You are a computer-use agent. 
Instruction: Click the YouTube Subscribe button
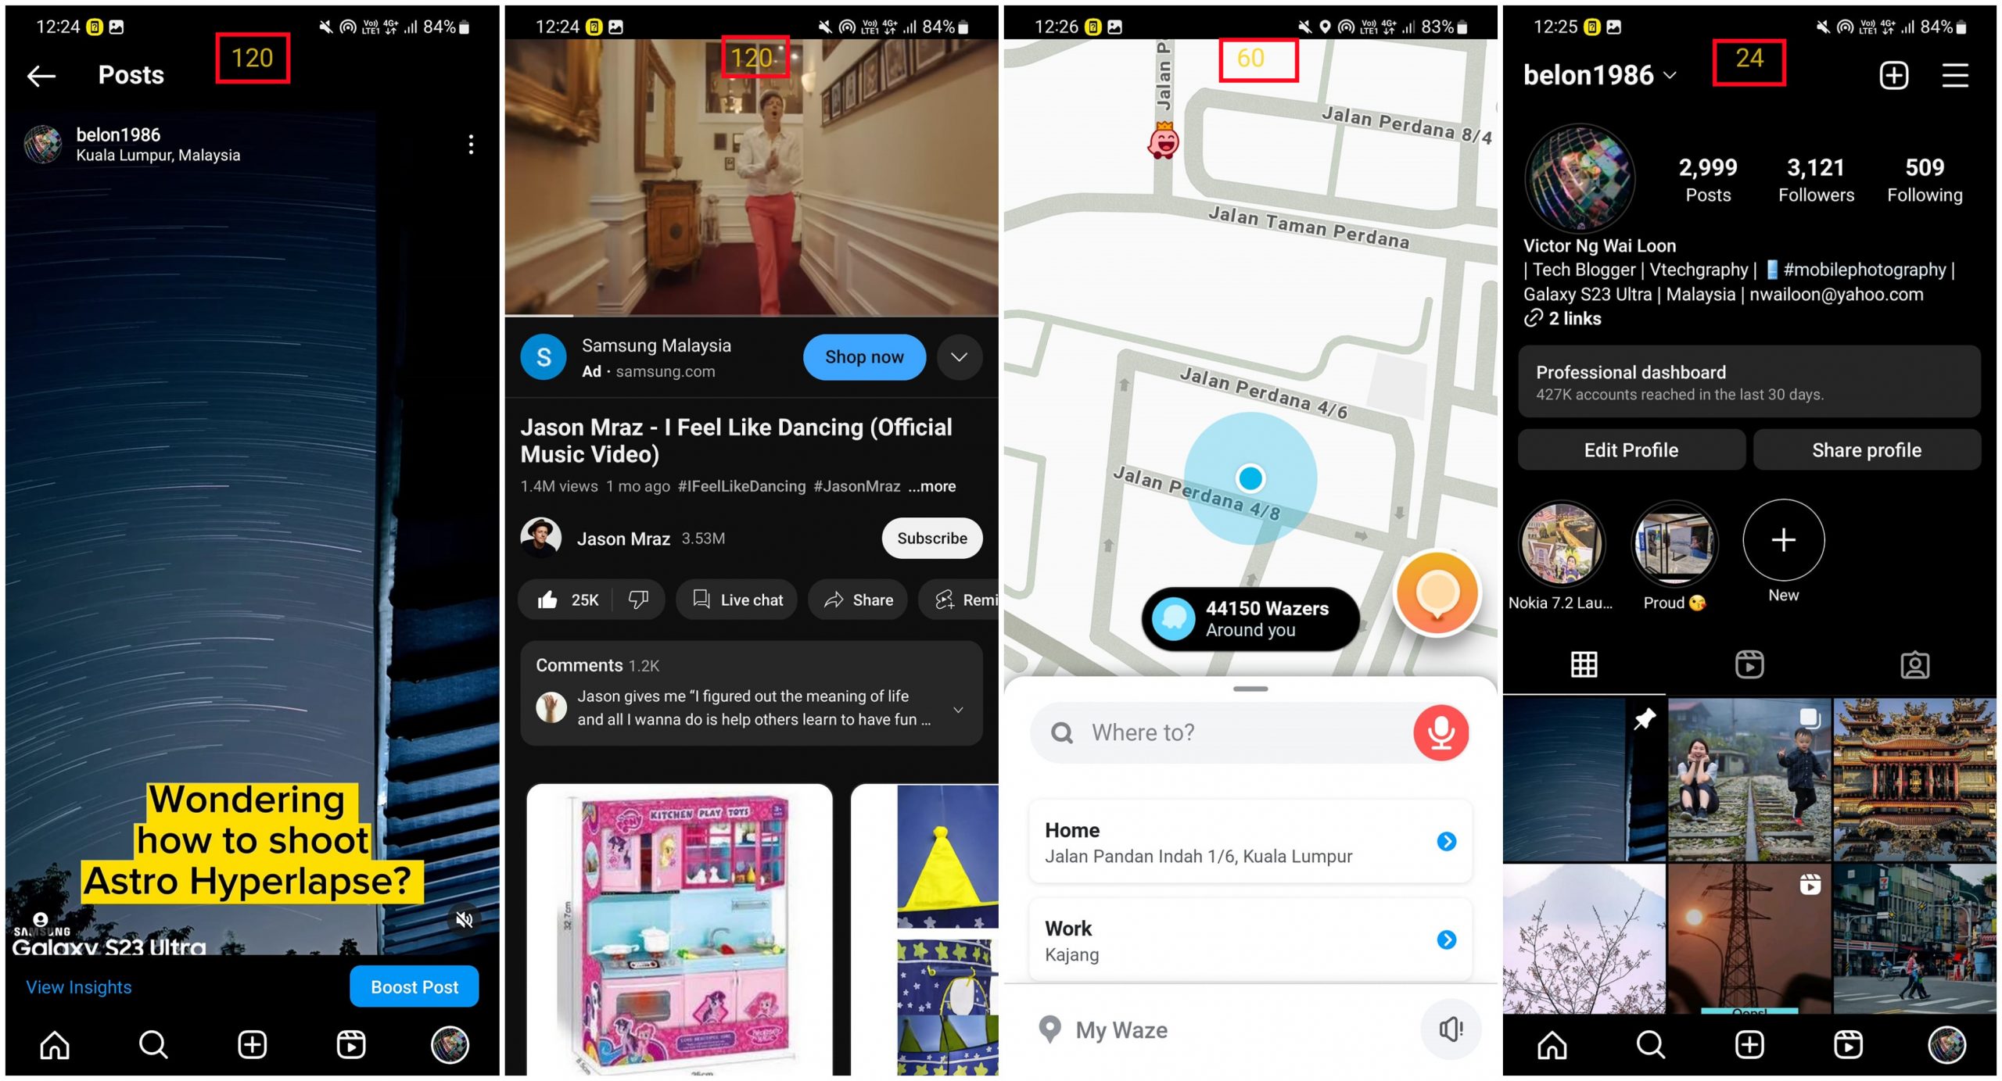coord(934,538)
